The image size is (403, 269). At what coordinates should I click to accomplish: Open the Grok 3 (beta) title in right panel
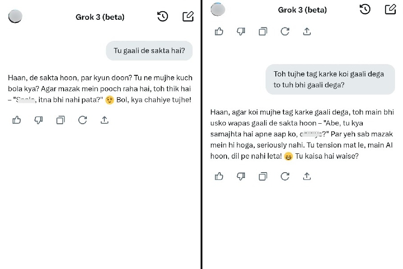click(x=302, y=9)
